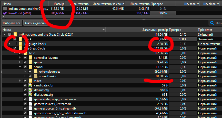Click the Indiana Jones torrent status icon
Viewport: 222px width, 118px height.
pyautogui.click(x=5, y=9)
